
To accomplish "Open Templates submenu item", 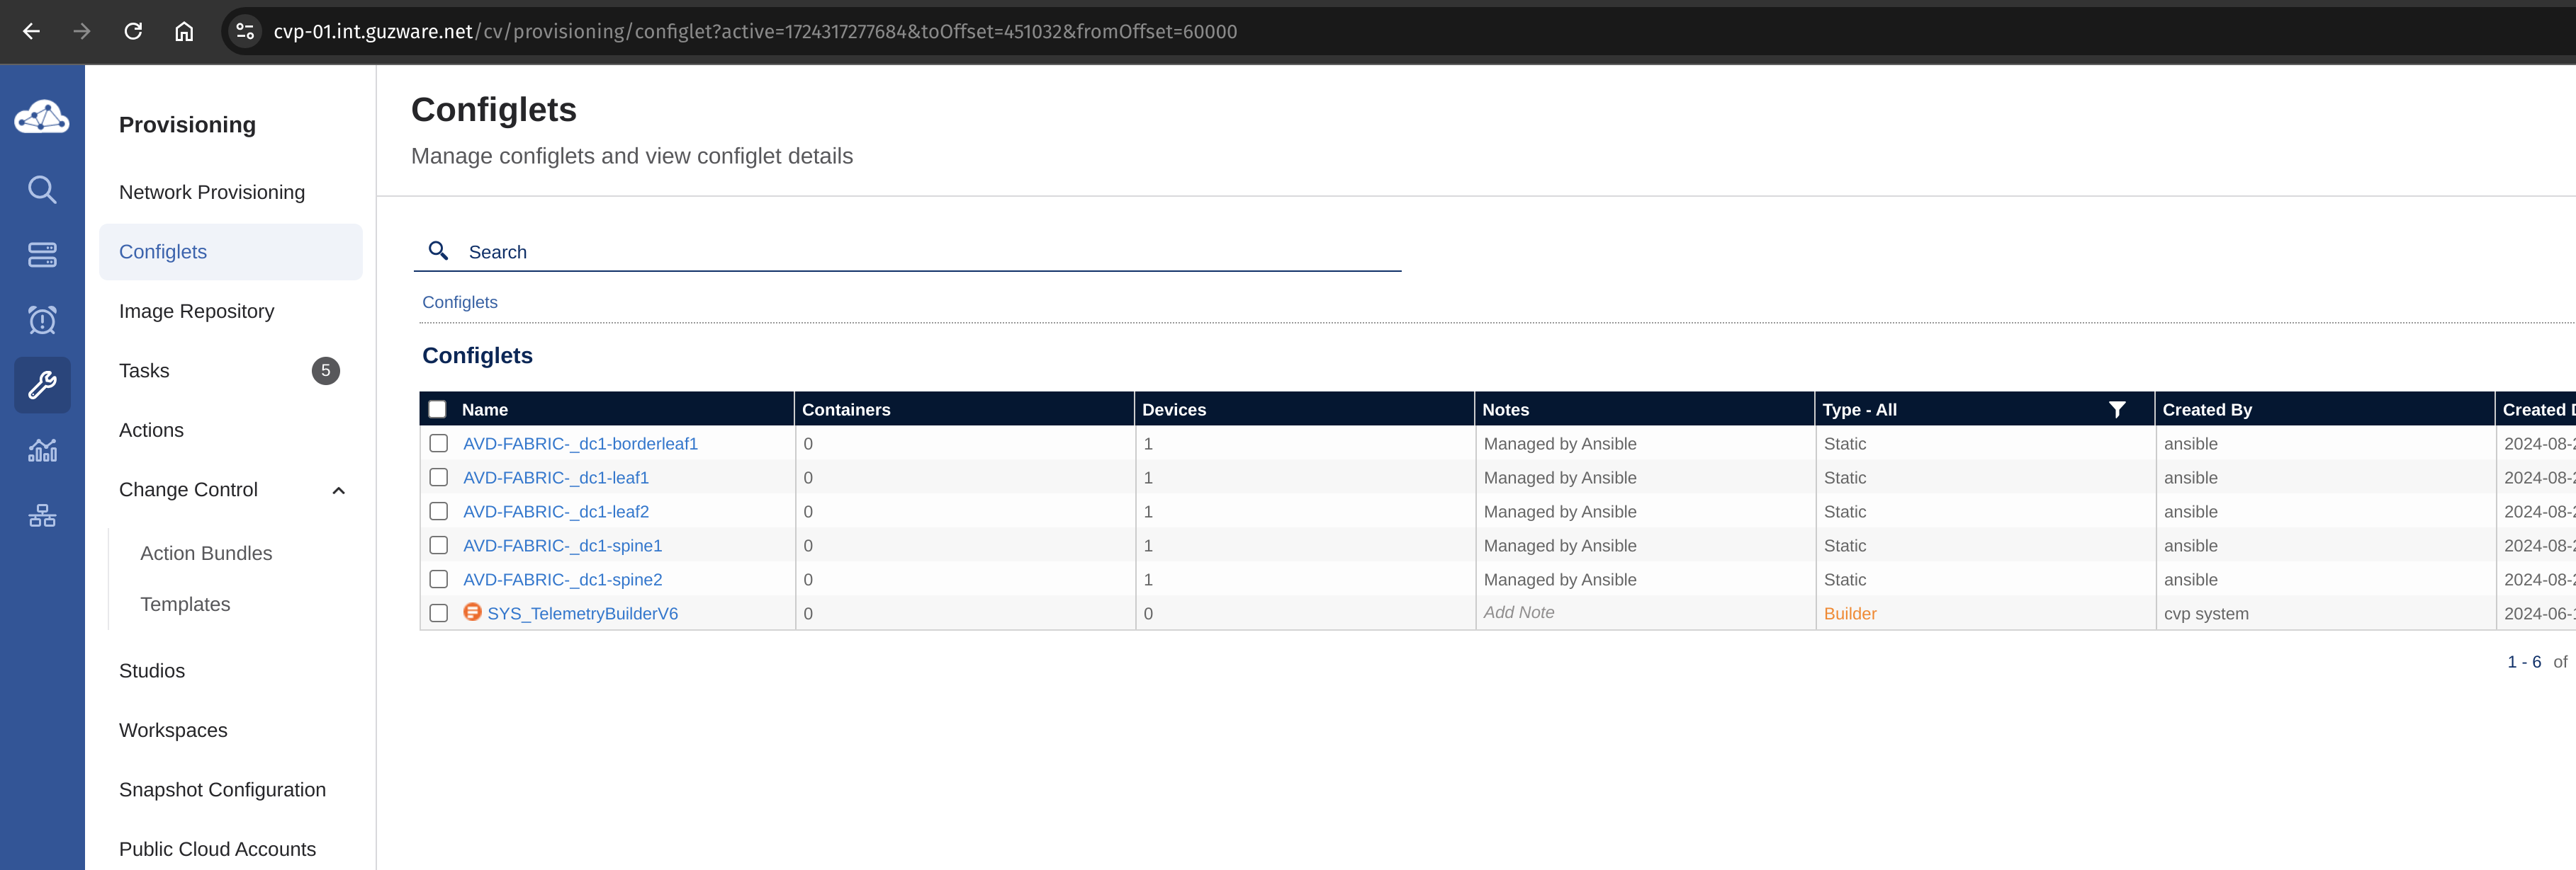I will 185,605.
